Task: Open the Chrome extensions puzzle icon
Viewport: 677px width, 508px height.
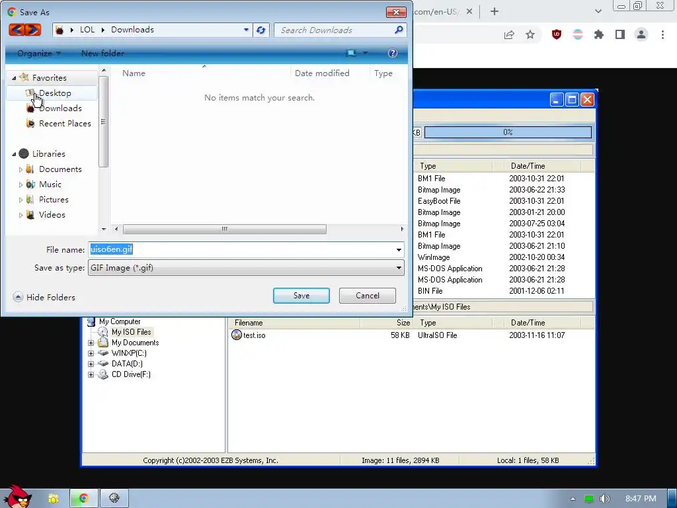Action: [x=599, y=34]
